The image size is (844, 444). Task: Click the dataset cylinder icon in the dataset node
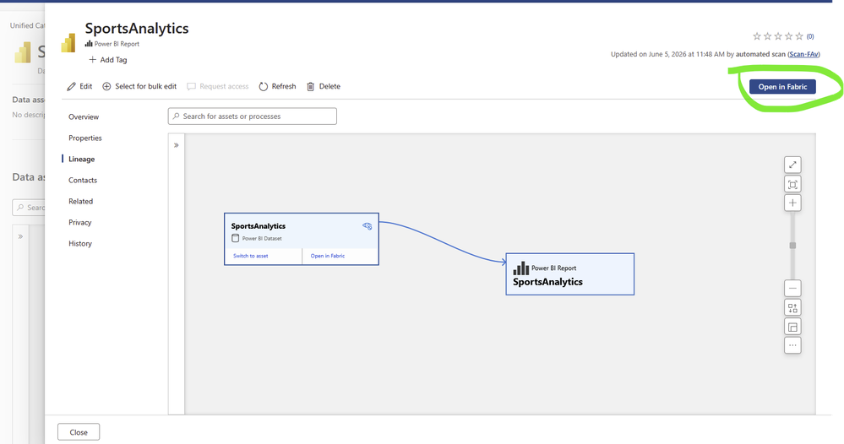tap(235, 238)
